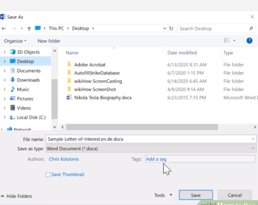Image resolution: width=258 pixels, height=205 pixels.
Task: Expand the Desktop tree node
Action: coord(5,61)
